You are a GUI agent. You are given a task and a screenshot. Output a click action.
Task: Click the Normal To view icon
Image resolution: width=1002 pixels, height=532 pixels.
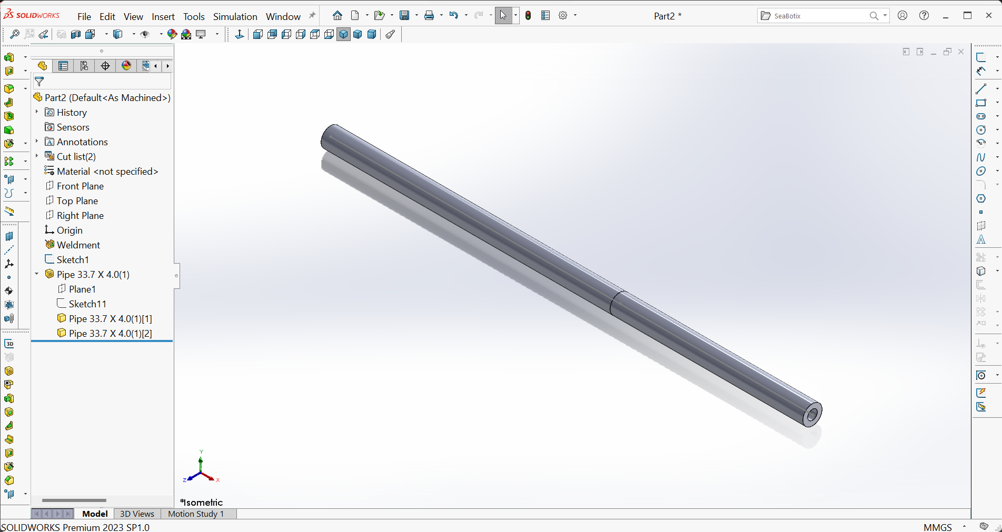click(239, 34)
